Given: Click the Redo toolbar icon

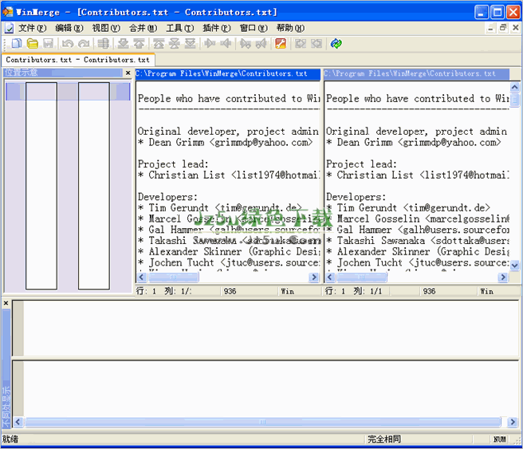Looking at the screenshot, I should click(x=84, y=44).
